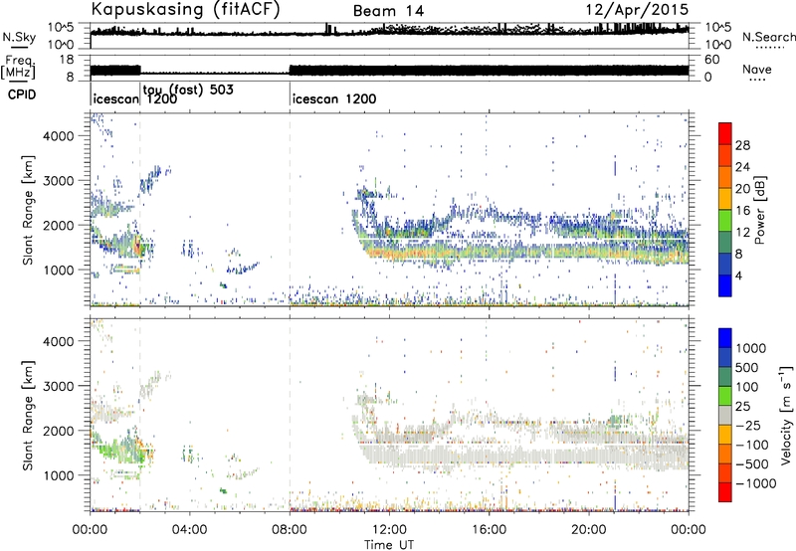Click the strong power band near 1400 km at 14:00
Viewport: 796px width, 551px height.
pyautogui.click(x=440, y=252)
